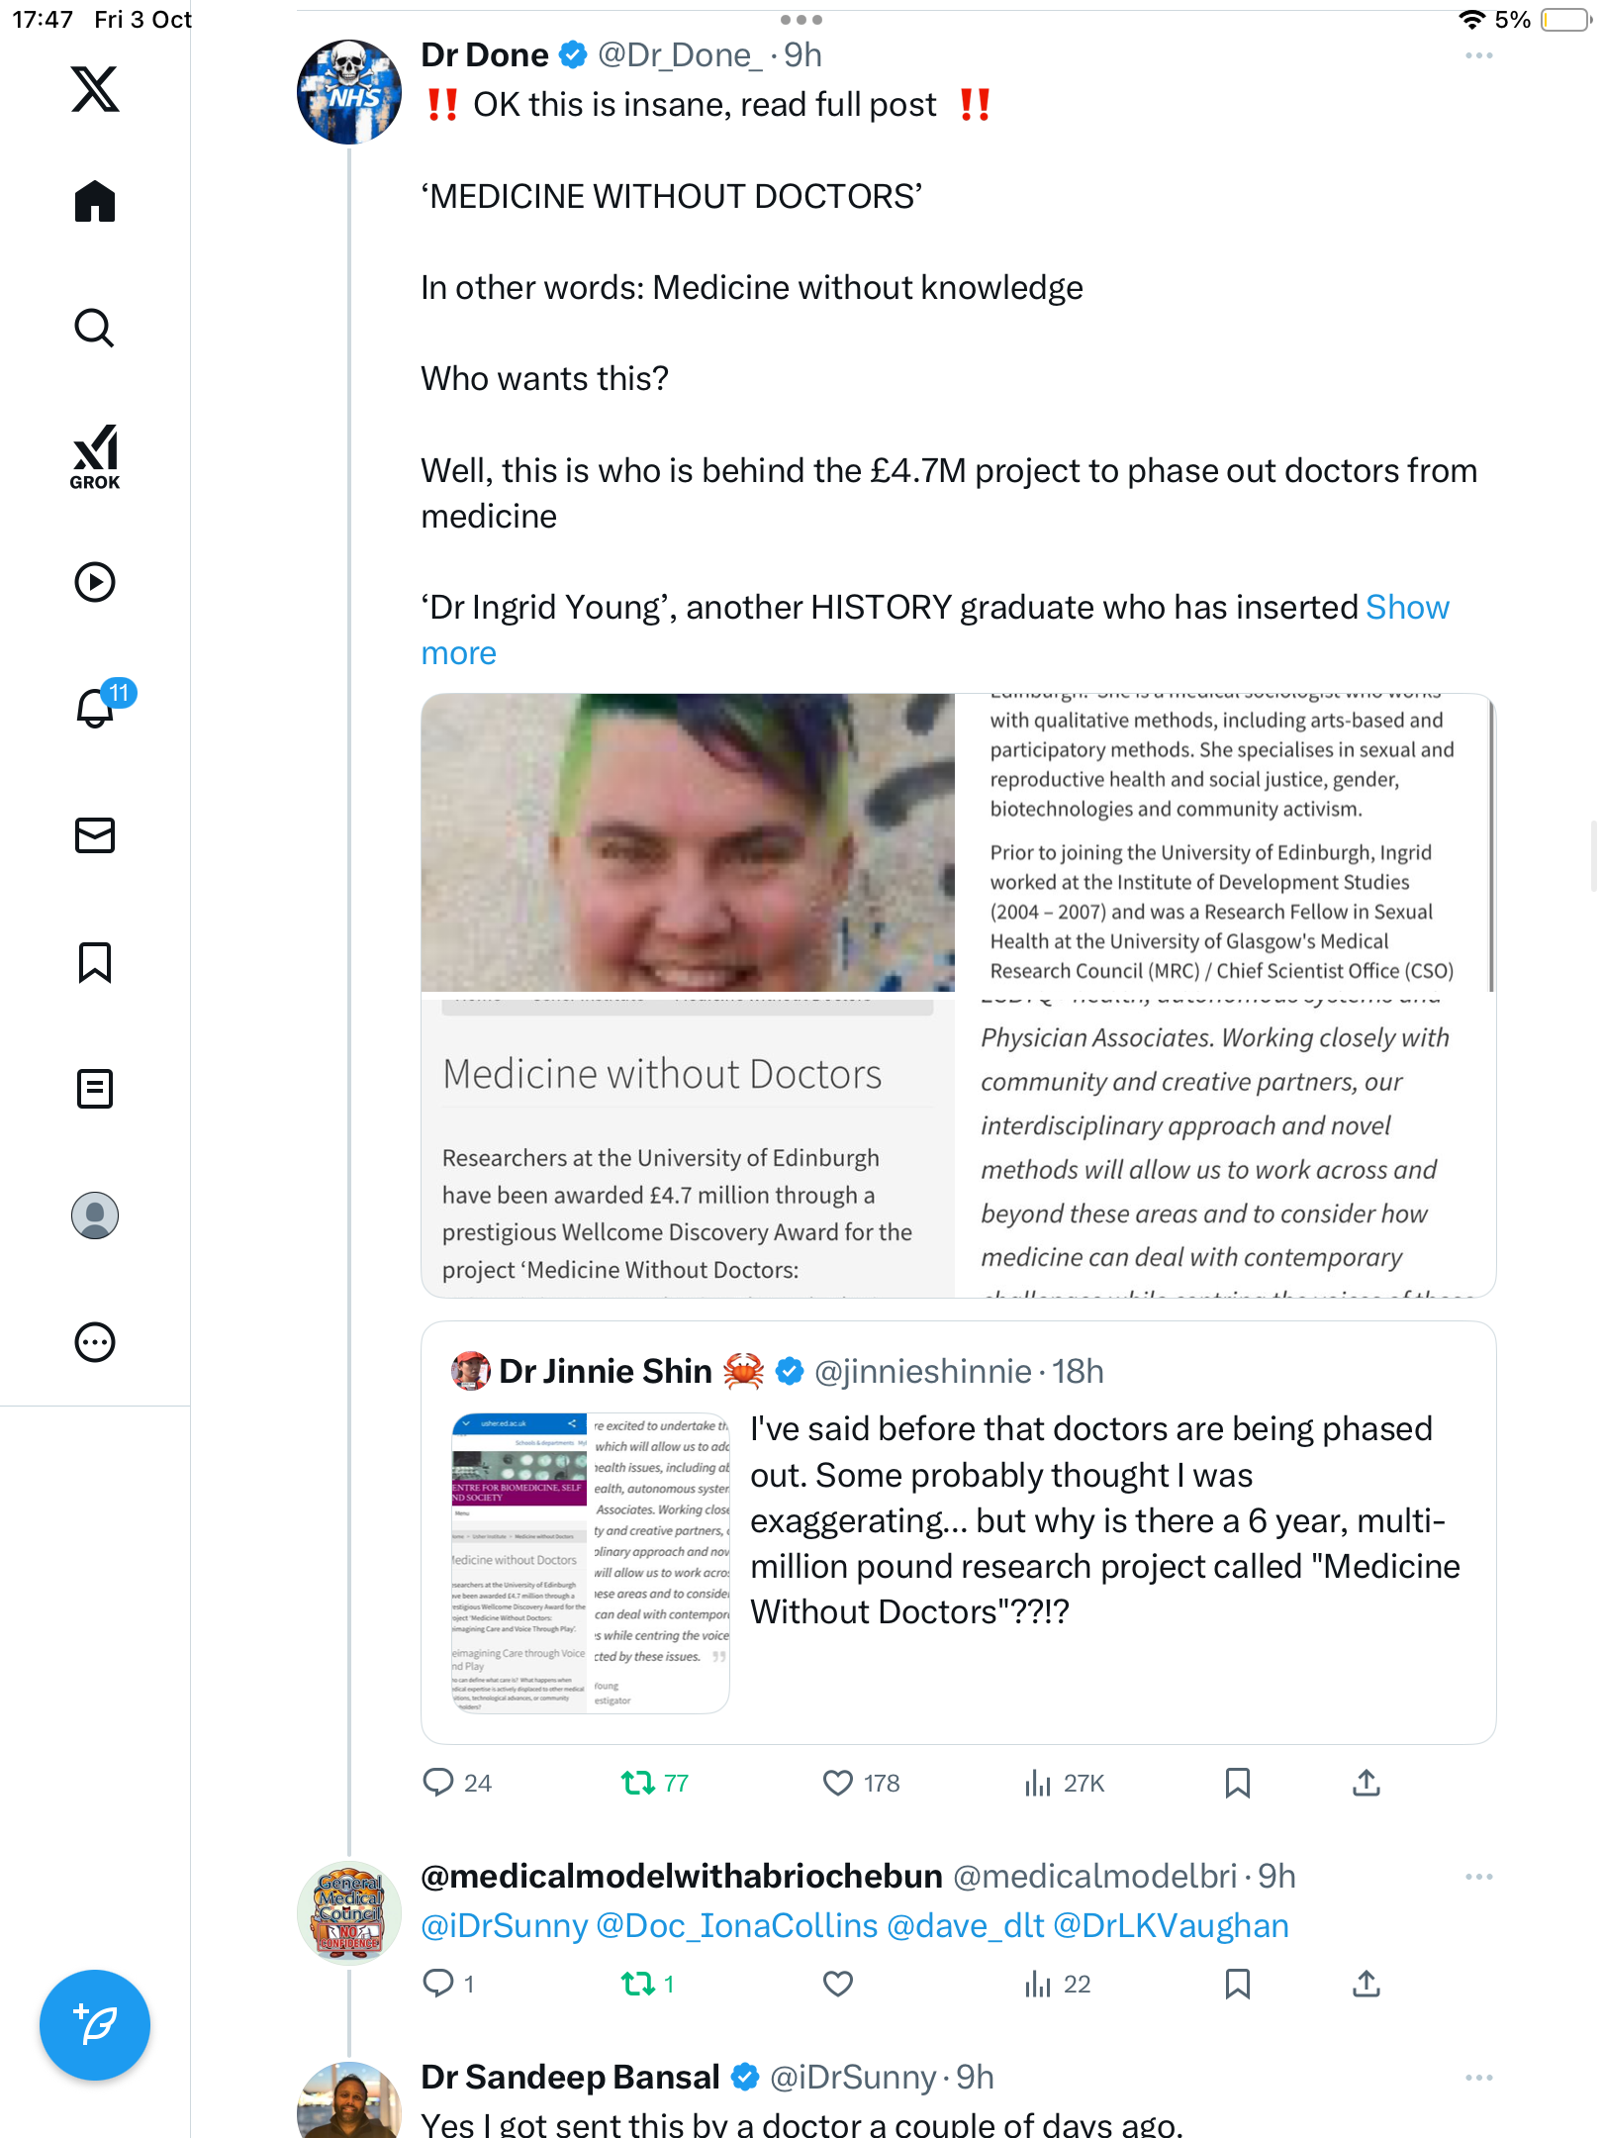Screen dimensions: 1603x2138
Task: Go to the Home feed icon
Action: click(95, 201)
